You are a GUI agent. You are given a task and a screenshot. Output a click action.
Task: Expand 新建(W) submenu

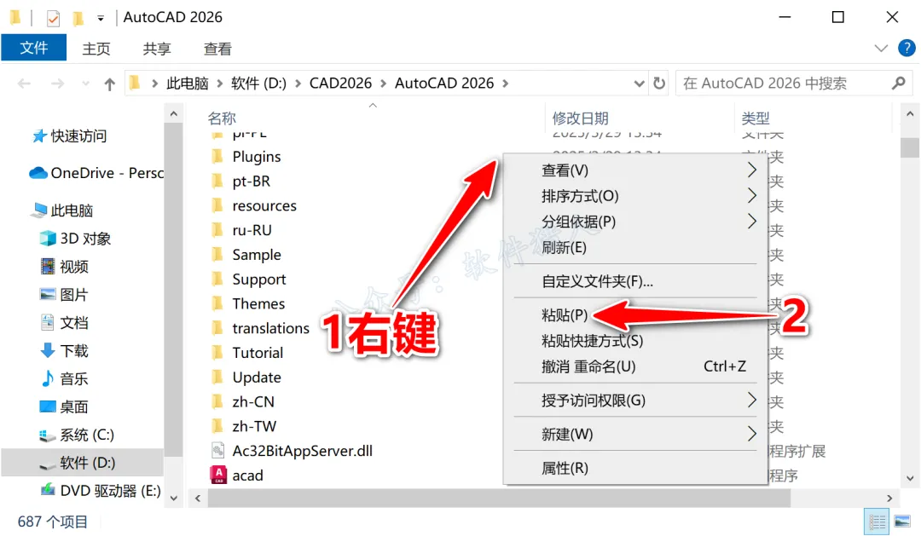752,434
